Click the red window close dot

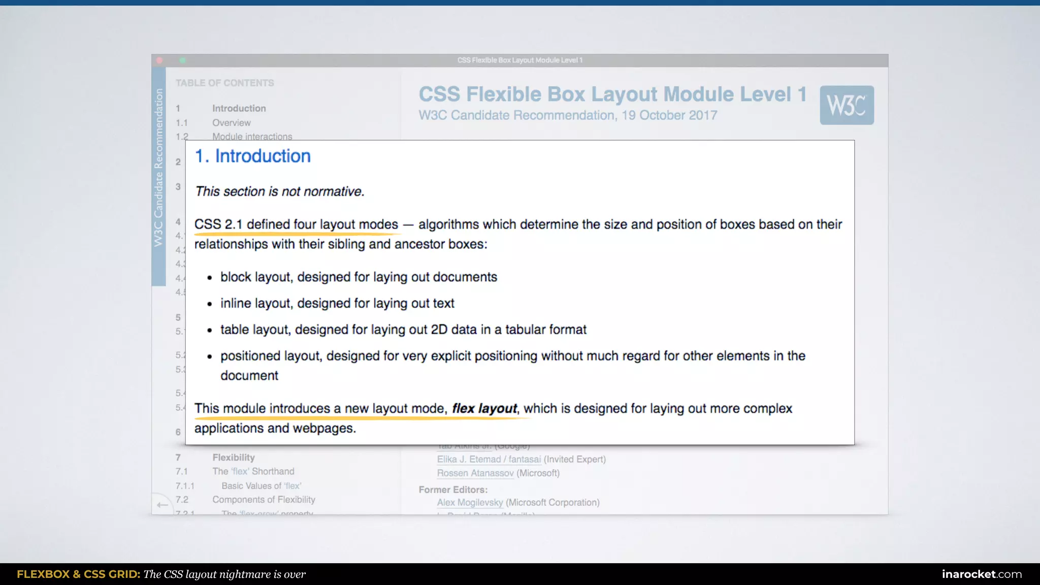(159, 60)
